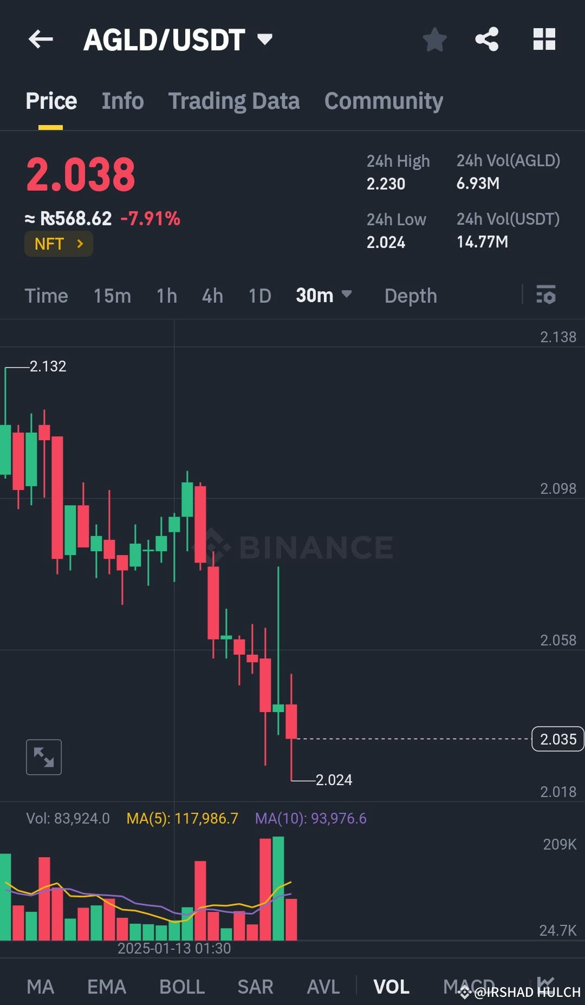Select the 1D timeframe
The width and height of the screenshot is (585, 1005).
point(259,296)
